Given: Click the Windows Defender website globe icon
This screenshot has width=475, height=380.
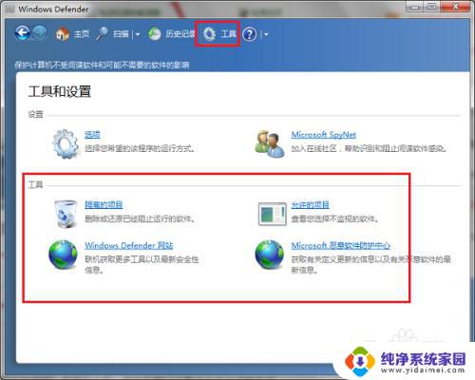Looking at the screenshot, I should [x=63, y=255].
